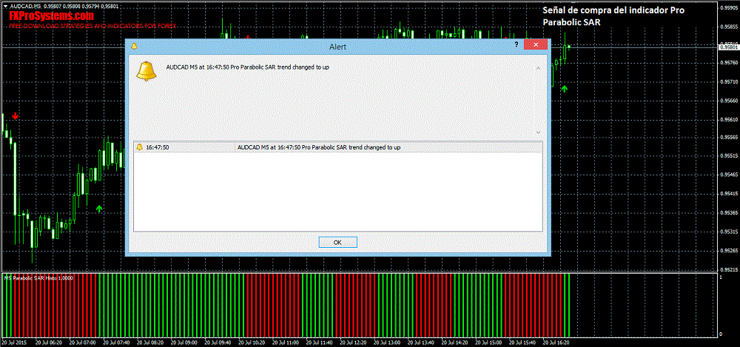The image size is (740, 347).
Task: Click the M5 Parabolic SAR Histo label
Action: pos(35,277)
